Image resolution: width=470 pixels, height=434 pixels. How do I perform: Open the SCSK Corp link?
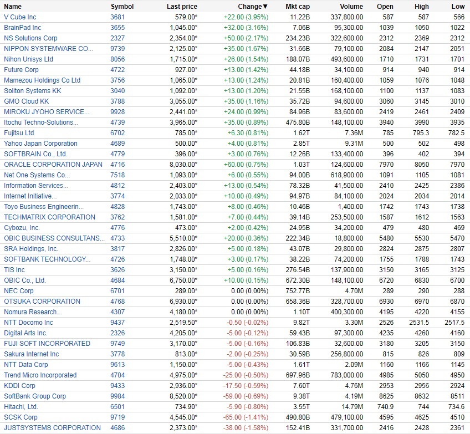[21, 417]
